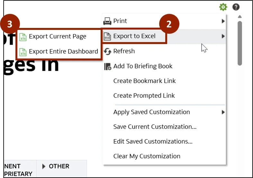Click the printer icon beside Print

[107, 21]
